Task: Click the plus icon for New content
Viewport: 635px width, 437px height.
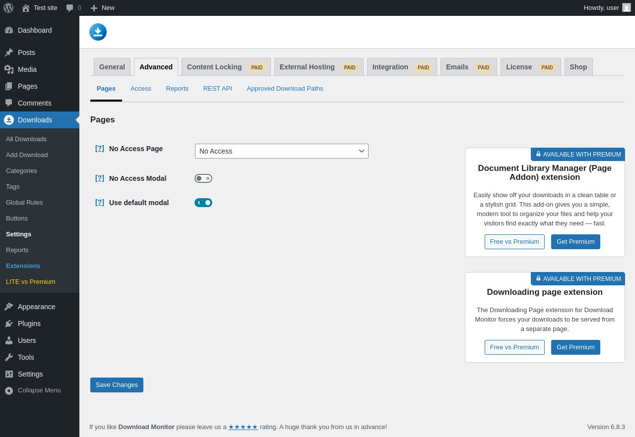Action: pos(94,8)
